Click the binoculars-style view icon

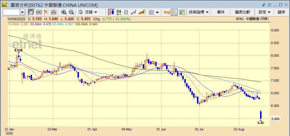click(39, 12)
